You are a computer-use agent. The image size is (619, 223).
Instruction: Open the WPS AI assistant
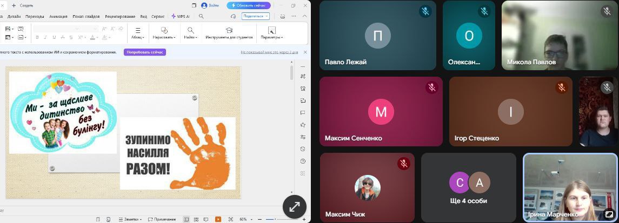[180, 16]
